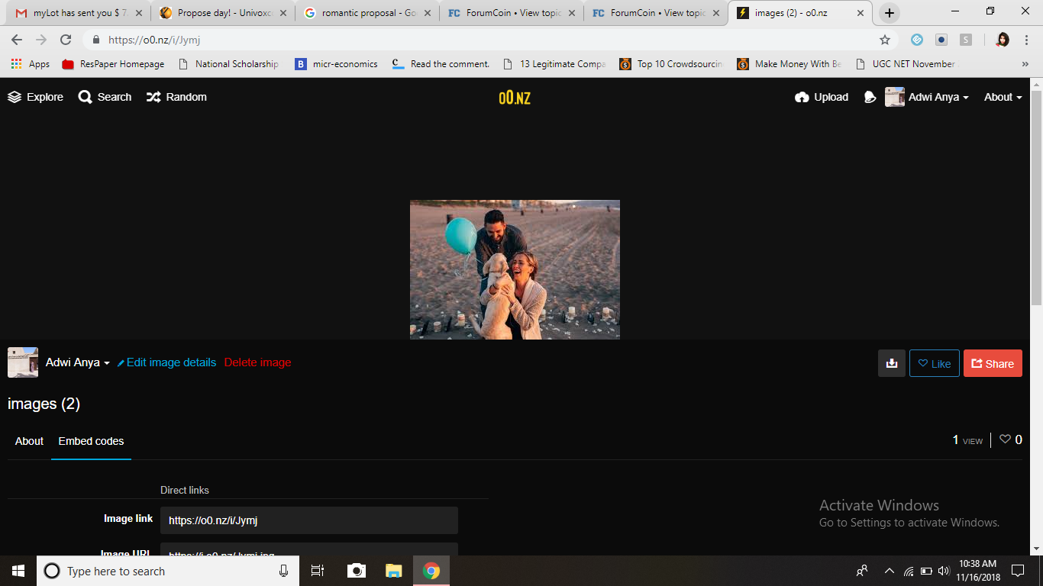Open the UGC NET November bookmark
The width and height of the screenshot is (1043, 586).
click(906, 64)
